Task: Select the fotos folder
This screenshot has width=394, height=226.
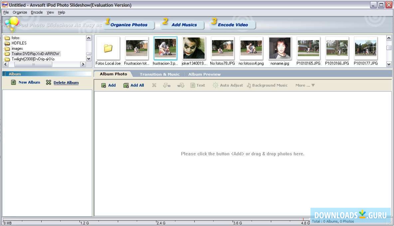Action: (16, 38)
